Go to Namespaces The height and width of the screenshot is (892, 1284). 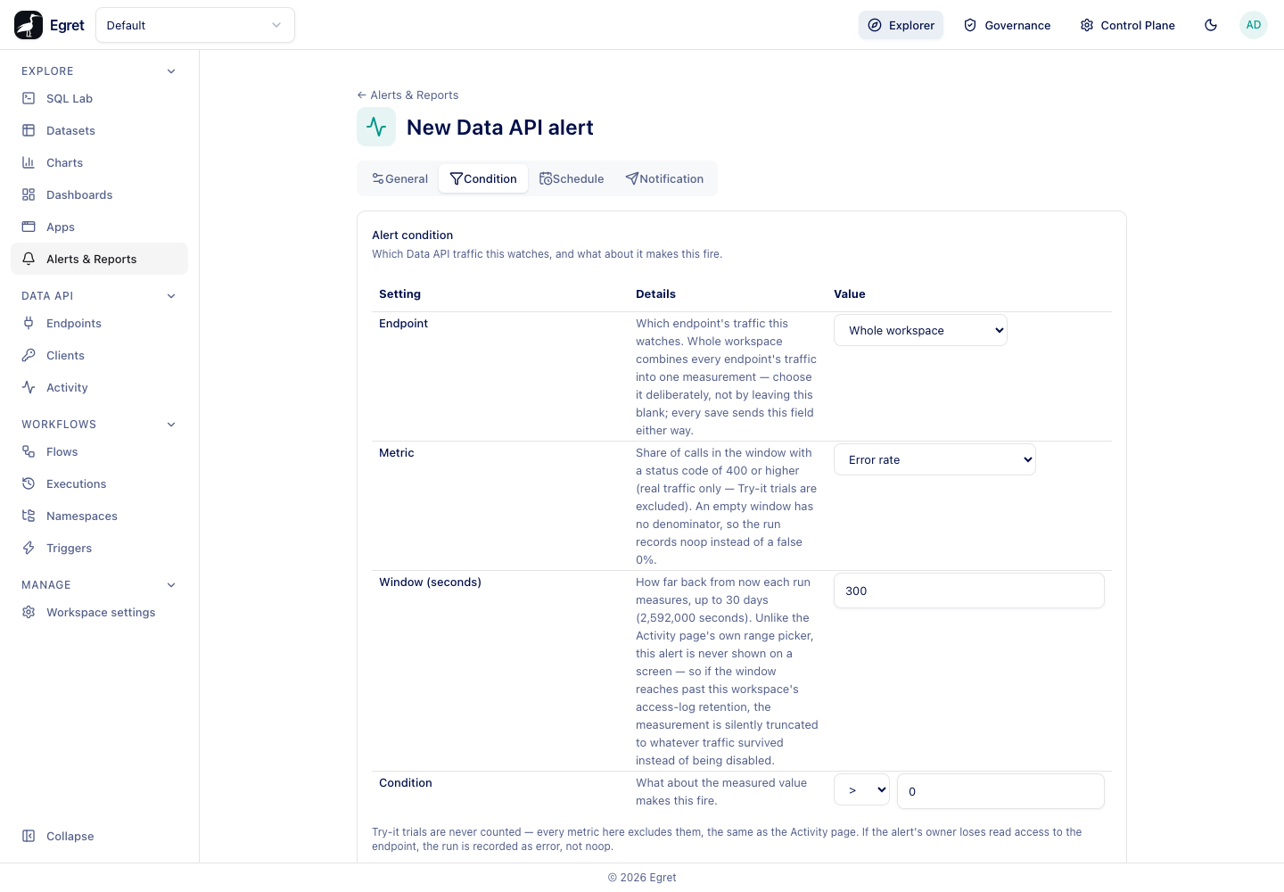pyautogui.click(x=99, y=516)
